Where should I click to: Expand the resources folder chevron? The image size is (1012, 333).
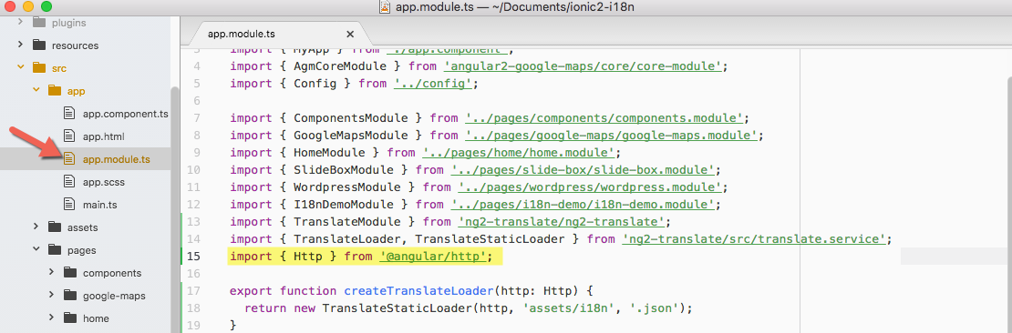[20, 45]
